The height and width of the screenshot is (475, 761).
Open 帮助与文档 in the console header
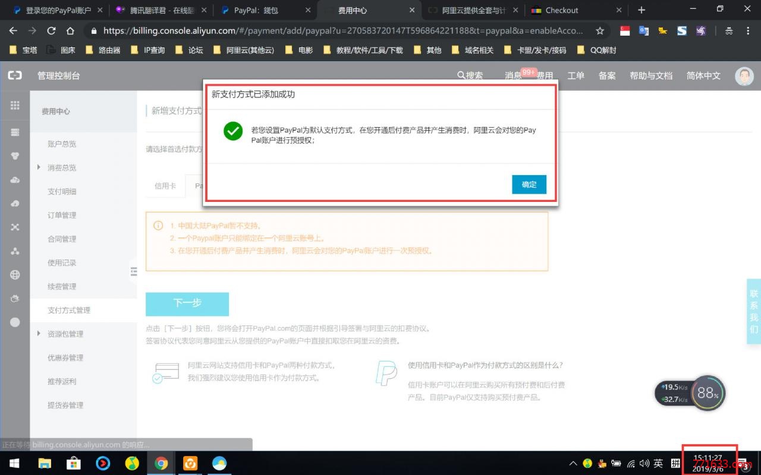coord(651,75)
